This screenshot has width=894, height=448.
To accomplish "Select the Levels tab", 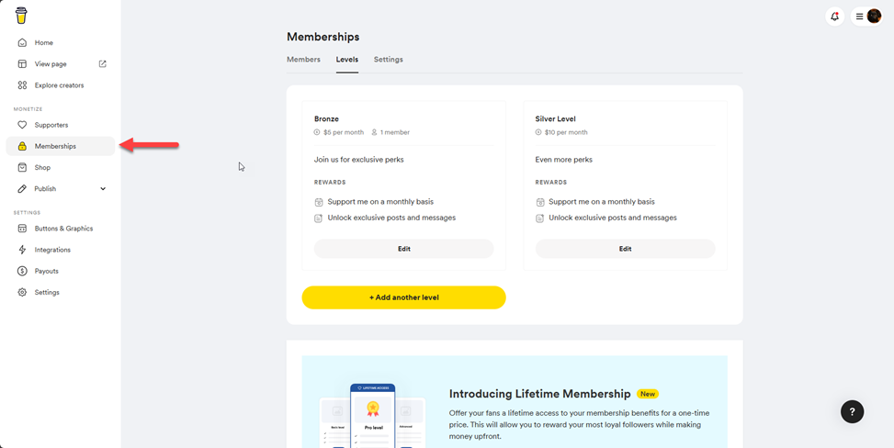I will coord(346,60).
